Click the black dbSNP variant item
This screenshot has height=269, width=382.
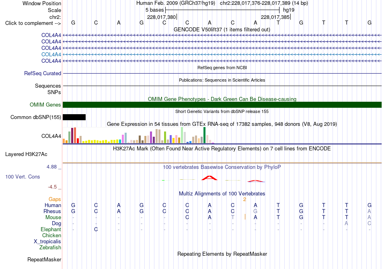click(x=74, y=117)
